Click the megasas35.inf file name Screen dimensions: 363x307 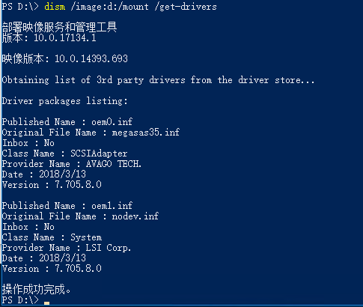click(x=146, y=133)
